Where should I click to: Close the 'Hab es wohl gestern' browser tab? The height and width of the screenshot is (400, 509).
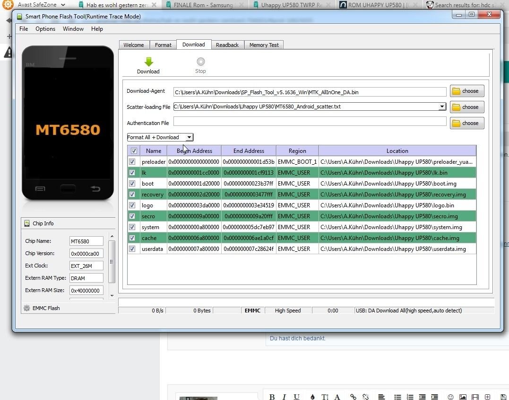tap(154, 5)
